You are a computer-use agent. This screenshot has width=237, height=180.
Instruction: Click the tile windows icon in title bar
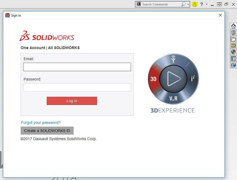pos(219,4)
